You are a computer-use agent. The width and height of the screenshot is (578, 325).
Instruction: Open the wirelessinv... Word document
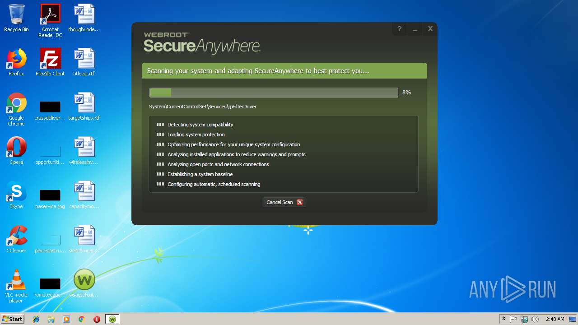(84, 151)
